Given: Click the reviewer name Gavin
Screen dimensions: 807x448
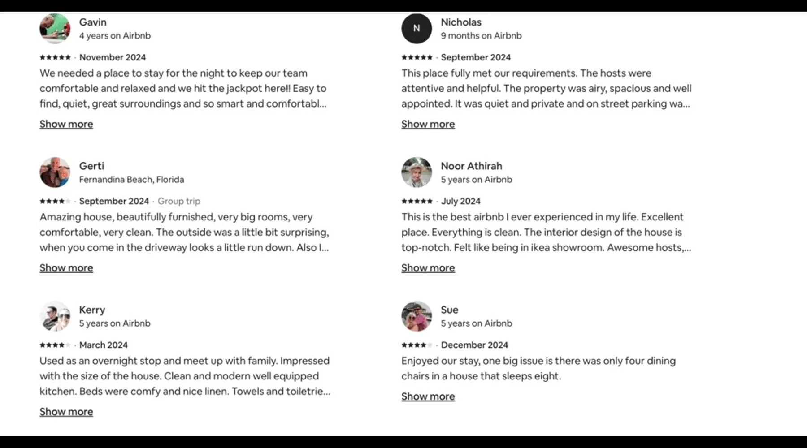Looking at the screenshot, I should [x=93, y=22].
